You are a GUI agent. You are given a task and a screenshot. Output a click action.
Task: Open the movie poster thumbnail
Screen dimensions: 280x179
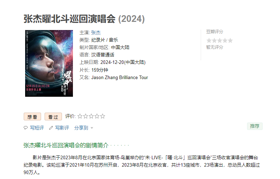click(x=49, y=63)
